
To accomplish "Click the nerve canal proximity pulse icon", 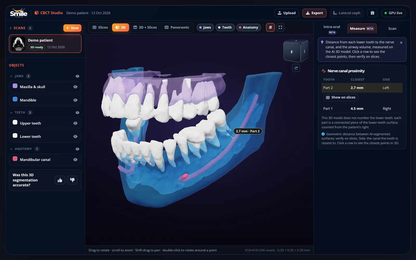I will pos(324,71).
